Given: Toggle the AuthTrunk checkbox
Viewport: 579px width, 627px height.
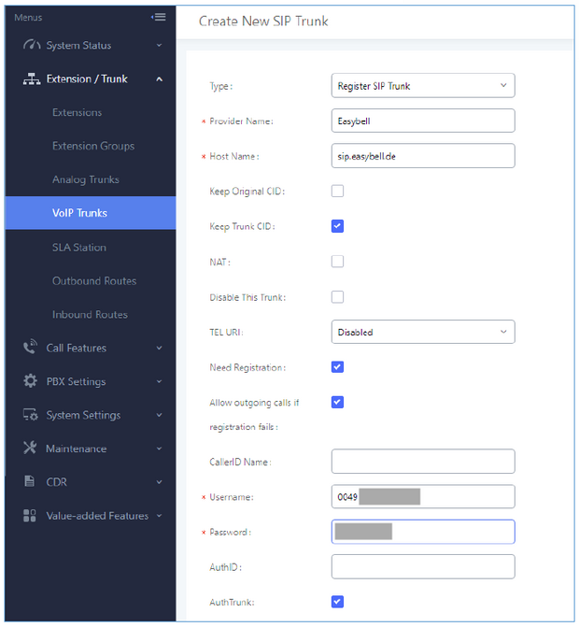Looking at the screenshot, I should click(x=337, y=602).
